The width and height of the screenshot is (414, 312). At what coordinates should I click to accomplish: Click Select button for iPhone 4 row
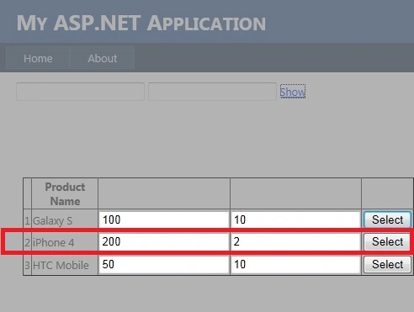(x=387, y=241)
